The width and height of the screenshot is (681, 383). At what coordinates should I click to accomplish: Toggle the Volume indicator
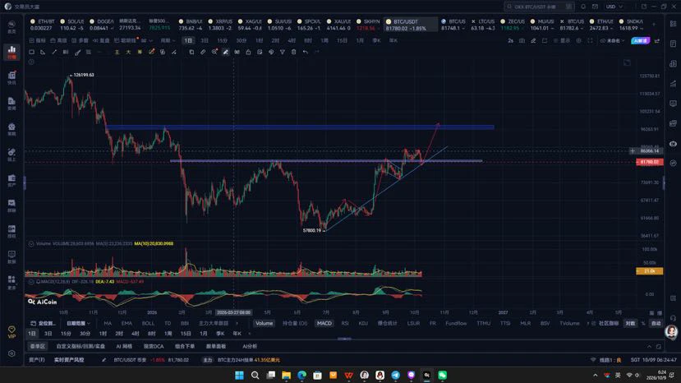(x=264, y=323)
